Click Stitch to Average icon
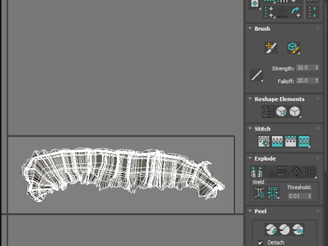 [x=277, y=141]
